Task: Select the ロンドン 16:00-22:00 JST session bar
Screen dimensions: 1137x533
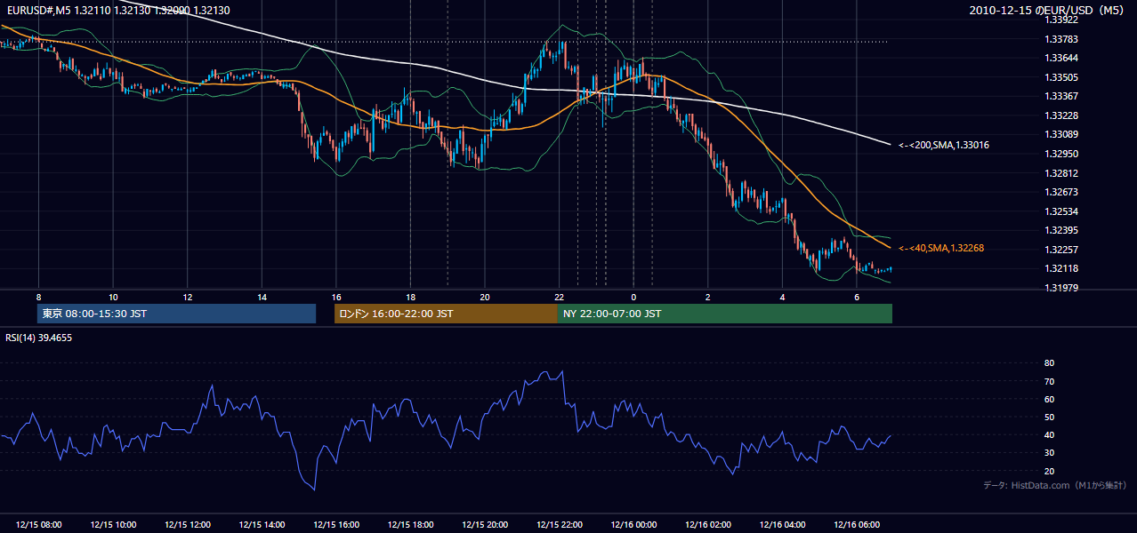Action: pos(446,314)
